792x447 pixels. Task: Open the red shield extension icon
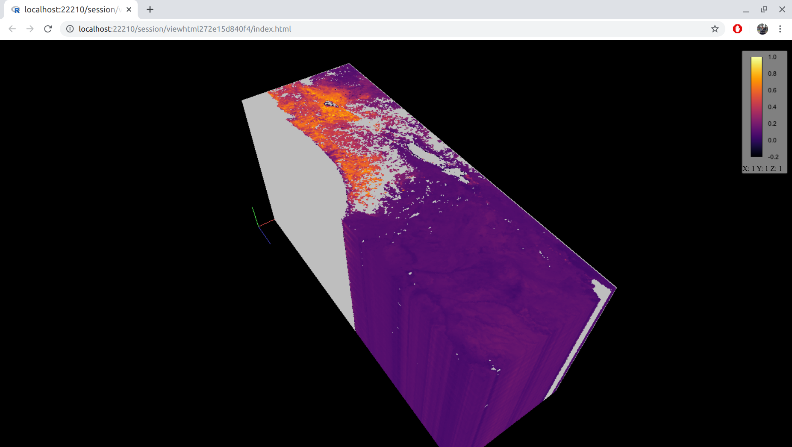click(737, 29)
